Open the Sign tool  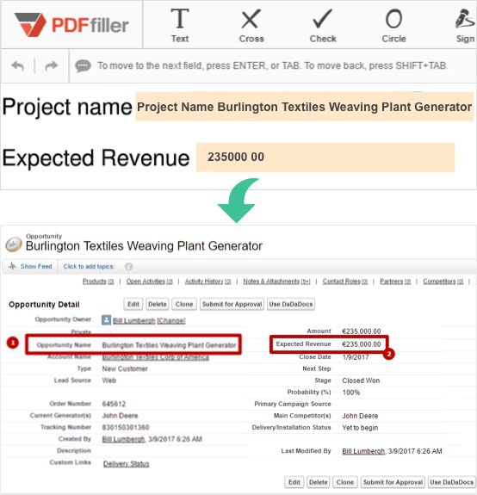[465, 25]
